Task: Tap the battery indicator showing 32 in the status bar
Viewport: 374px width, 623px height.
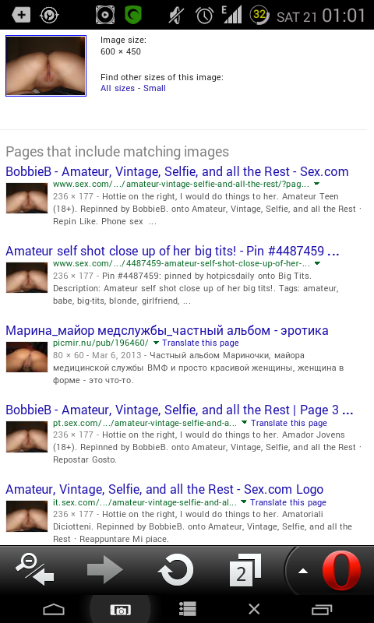Action: click(x=259, y=15)
